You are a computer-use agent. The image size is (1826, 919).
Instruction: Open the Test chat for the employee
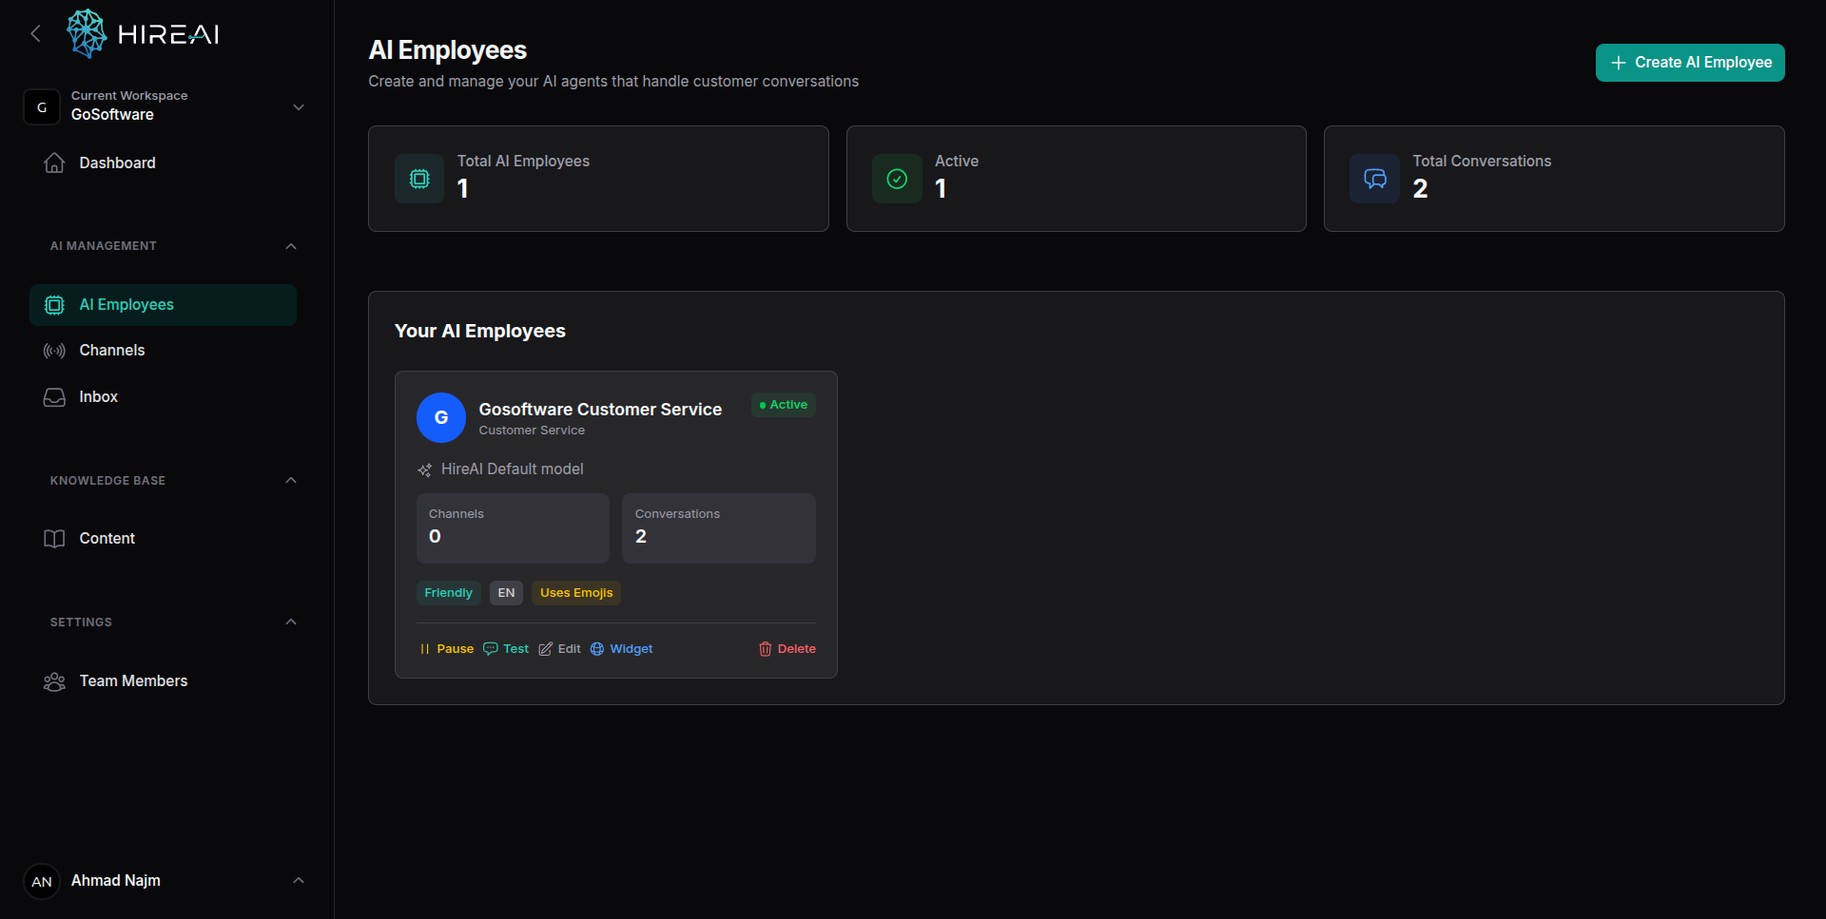tap(506, 648)
